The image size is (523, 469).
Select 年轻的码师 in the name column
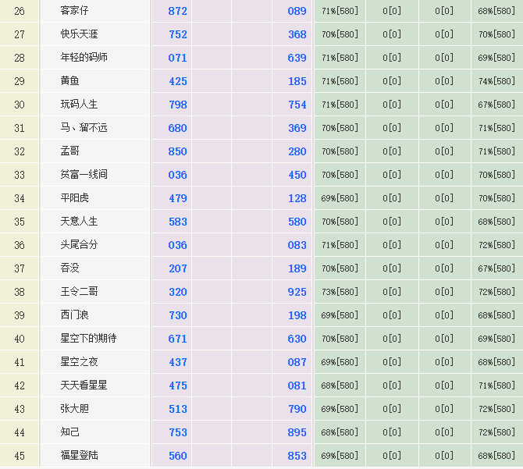tap(84, 58)
